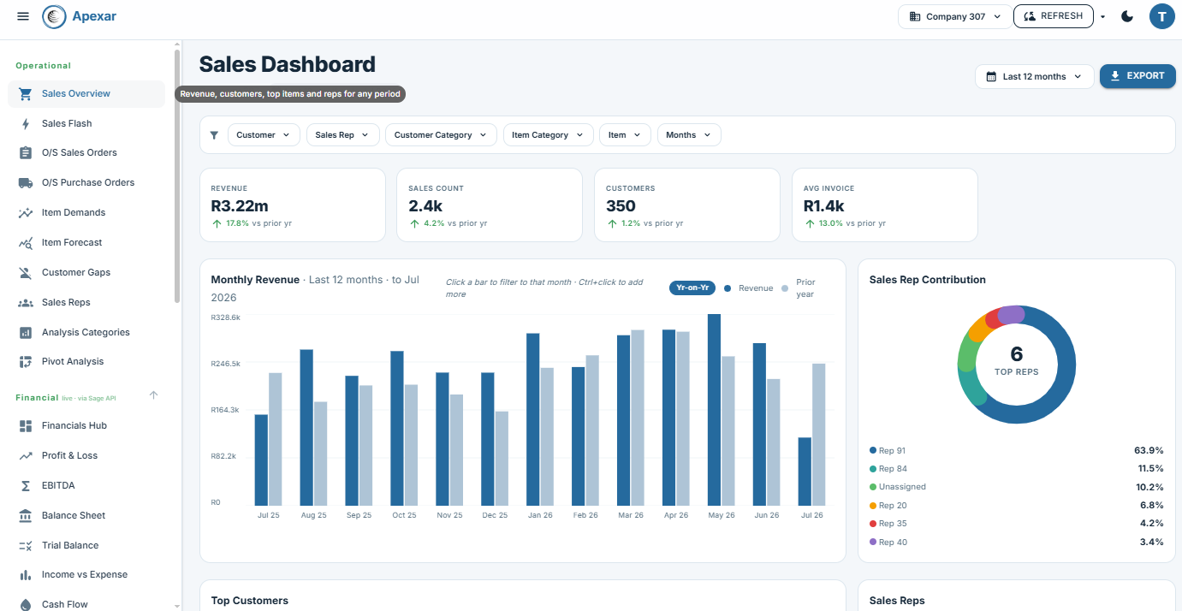The image size is (1182, 611).
Task: Toggle dark mode moon icon
Action: point(1127,16)
